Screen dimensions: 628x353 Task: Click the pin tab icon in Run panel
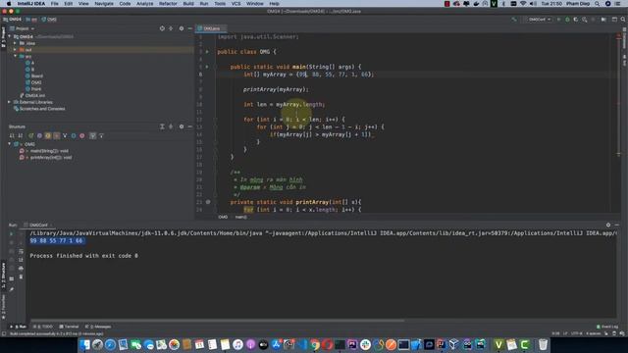coord(12,288)
